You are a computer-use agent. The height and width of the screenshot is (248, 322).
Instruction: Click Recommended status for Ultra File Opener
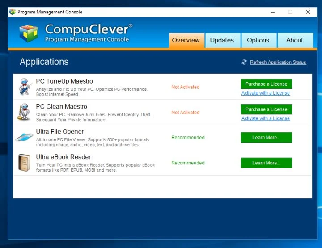(x=188, y=138)
